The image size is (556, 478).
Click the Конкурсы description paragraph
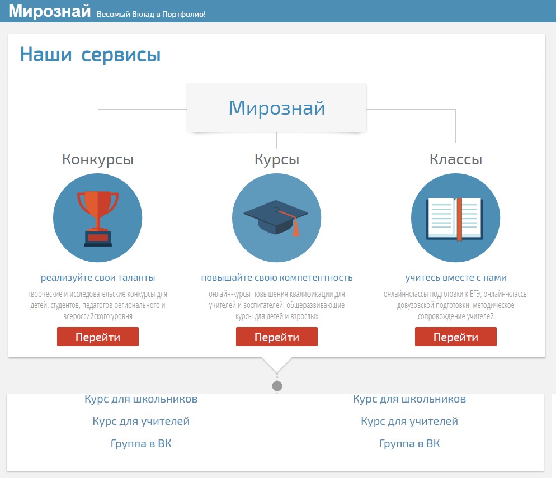click(x=98, y=305)
